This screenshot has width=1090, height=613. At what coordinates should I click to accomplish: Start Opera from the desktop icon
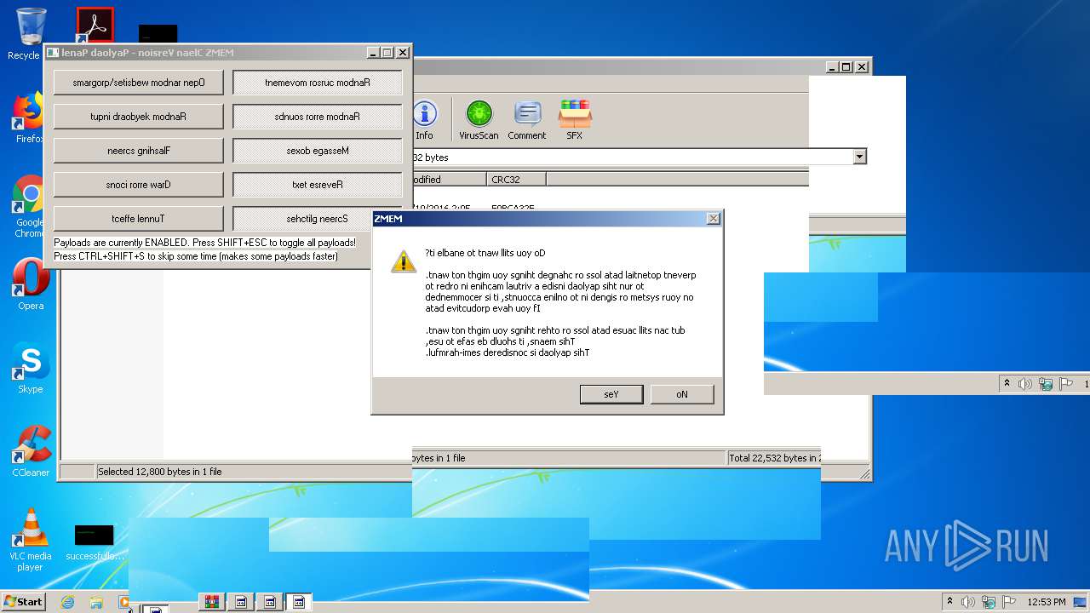[x=31, y=285]
